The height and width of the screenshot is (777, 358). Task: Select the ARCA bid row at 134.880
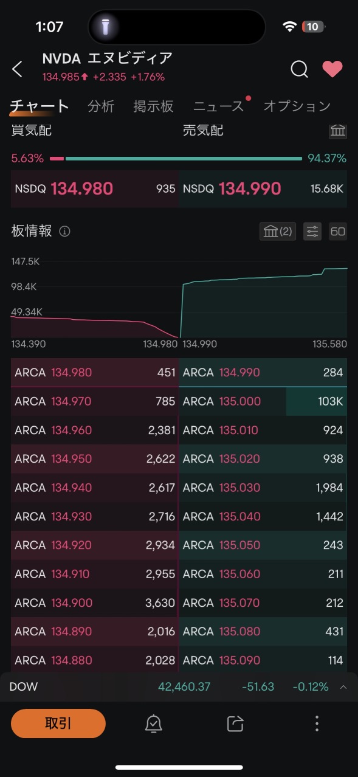(95, 660)
